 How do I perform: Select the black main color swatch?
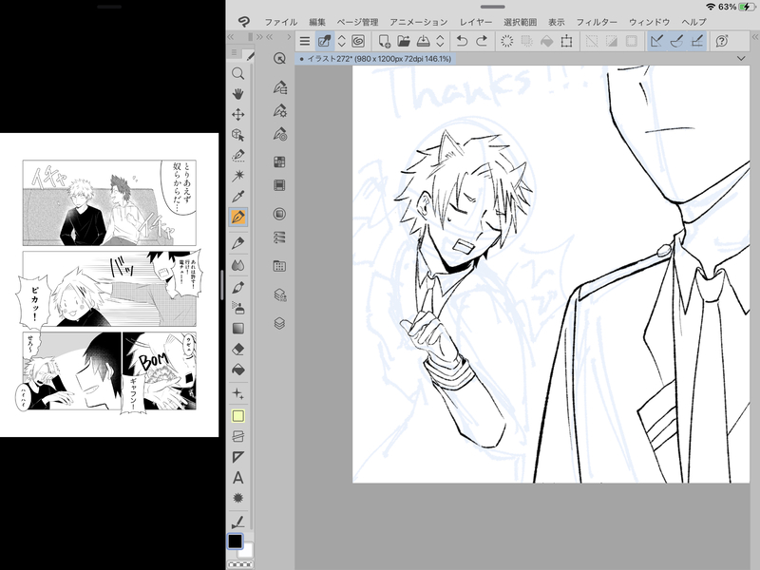pyautogui.click(x=235, y=541)
